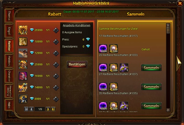Click the mount icon priced 8999

click(x=23, y=99)
